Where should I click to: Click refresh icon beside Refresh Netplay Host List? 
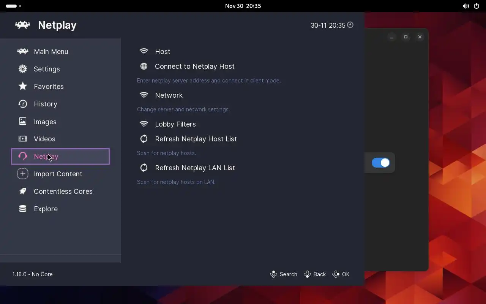pos(144,139)
